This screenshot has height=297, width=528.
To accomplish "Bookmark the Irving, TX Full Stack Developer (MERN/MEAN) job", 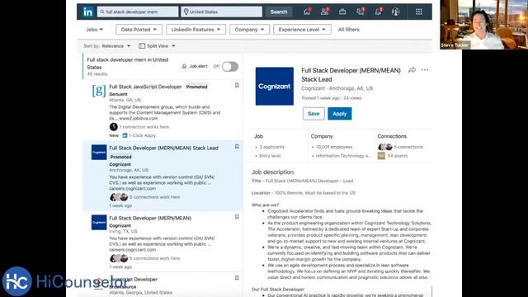I will (237, 217).
